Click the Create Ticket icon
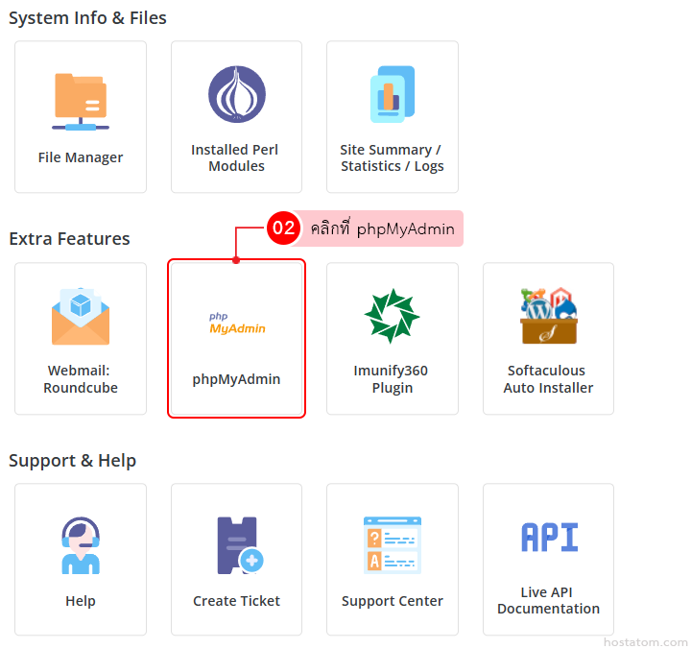The image size is (691, 649). point(239,545)
